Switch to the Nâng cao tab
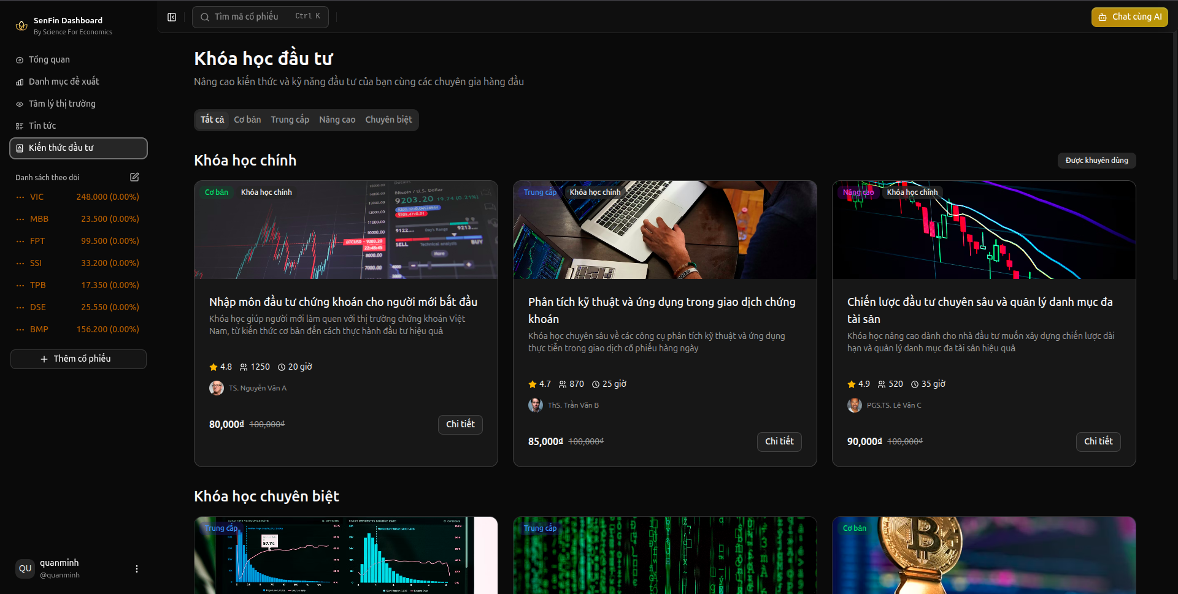Screen dimensions: 1178x594 337,120
